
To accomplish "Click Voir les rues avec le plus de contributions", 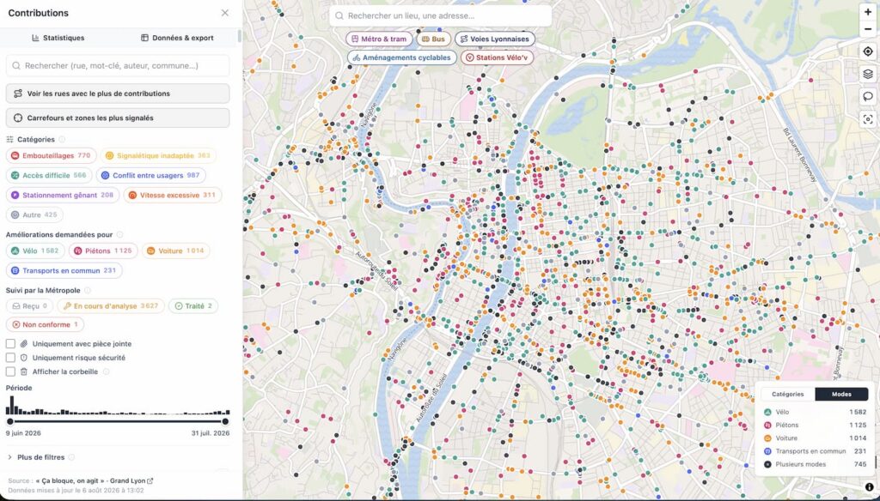I will pos(118,94).
